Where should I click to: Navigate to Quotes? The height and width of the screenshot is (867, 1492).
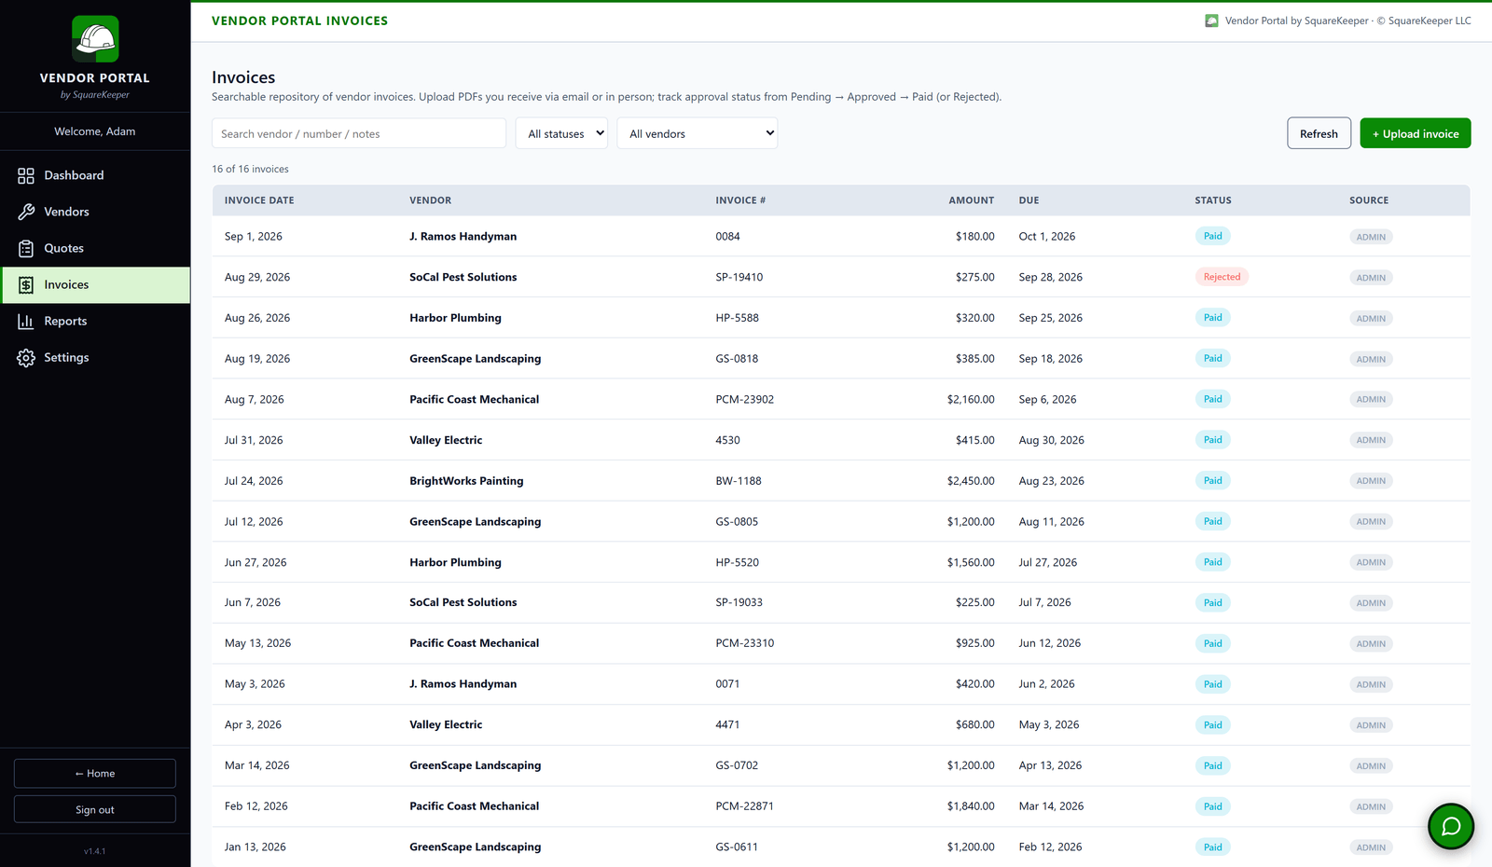point(95,248)
